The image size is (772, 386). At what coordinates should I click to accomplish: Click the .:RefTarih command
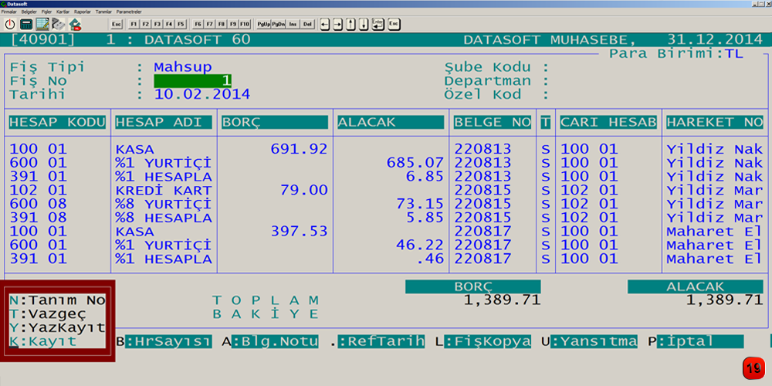[x=377, y=341]
